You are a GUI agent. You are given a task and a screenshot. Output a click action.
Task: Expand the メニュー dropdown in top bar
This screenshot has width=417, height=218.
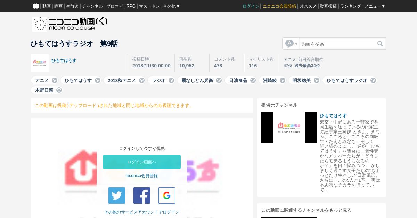375,6
